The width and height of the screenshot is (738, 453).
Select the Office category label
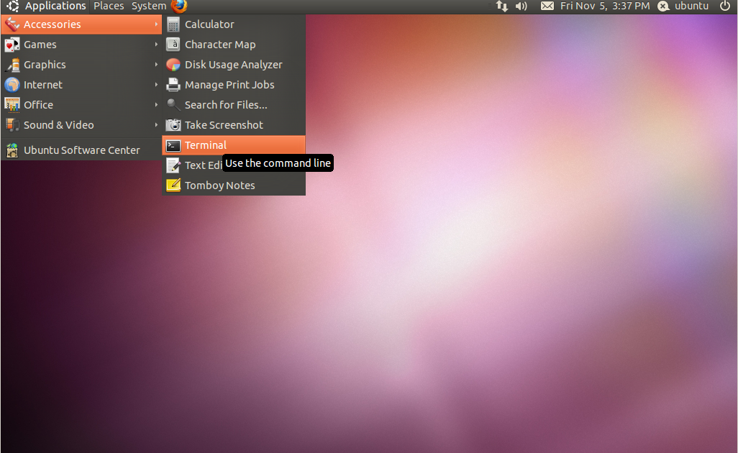point(39,105)
